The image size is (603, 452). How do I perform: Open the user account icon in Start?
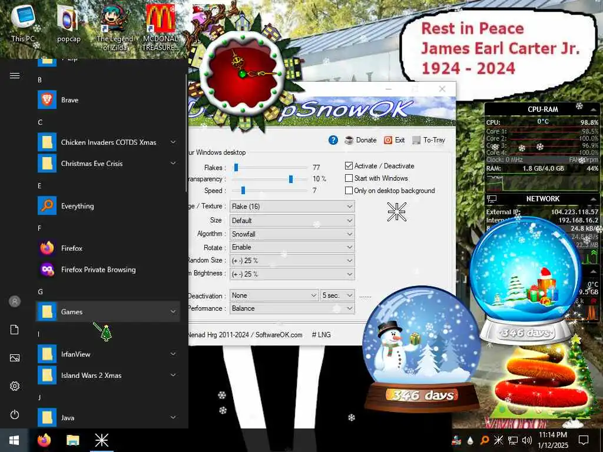(15, 301)
